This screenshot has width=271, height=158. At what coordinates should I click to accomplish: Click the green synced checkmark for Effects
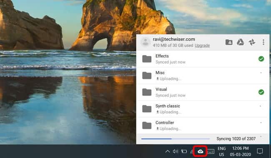261,59
